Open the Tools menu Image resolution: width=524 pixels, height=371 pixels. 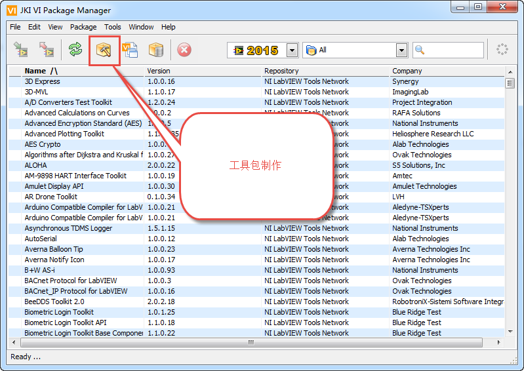click(113, 27)
